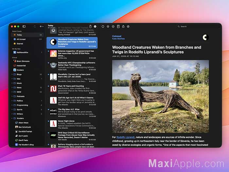Open Pluralistic Carney isn't a hero article
This screenshot has height=172, width=229.
click(x=72, y=78)
